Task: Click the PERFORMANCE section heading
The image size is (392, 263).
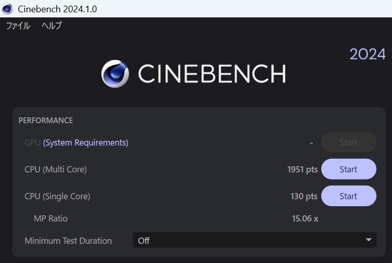Action: point(46,120)
